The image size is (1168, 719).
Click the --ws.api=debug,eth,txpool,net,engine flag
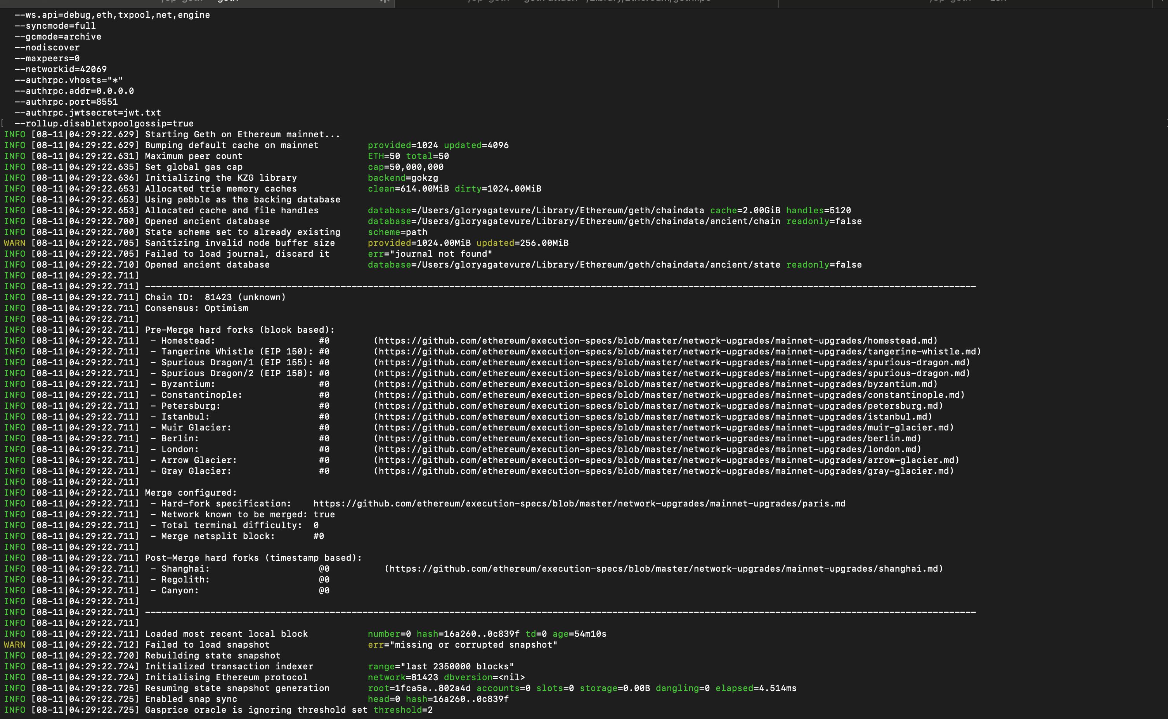point(112,15)
